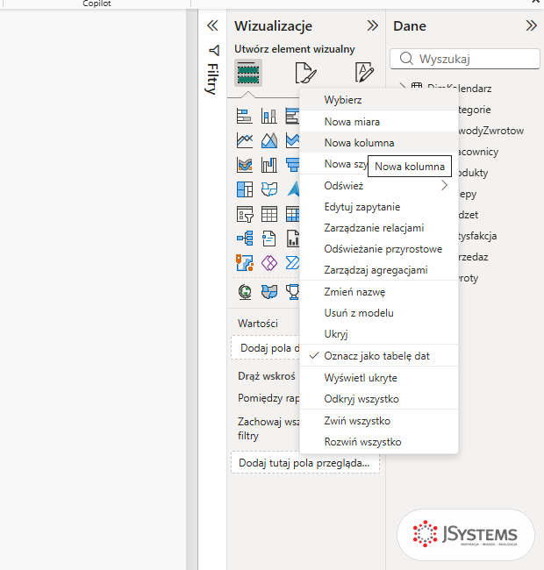Open the format page brush icon
Viewport: 544px width, 570px height.
click(306, 73)
